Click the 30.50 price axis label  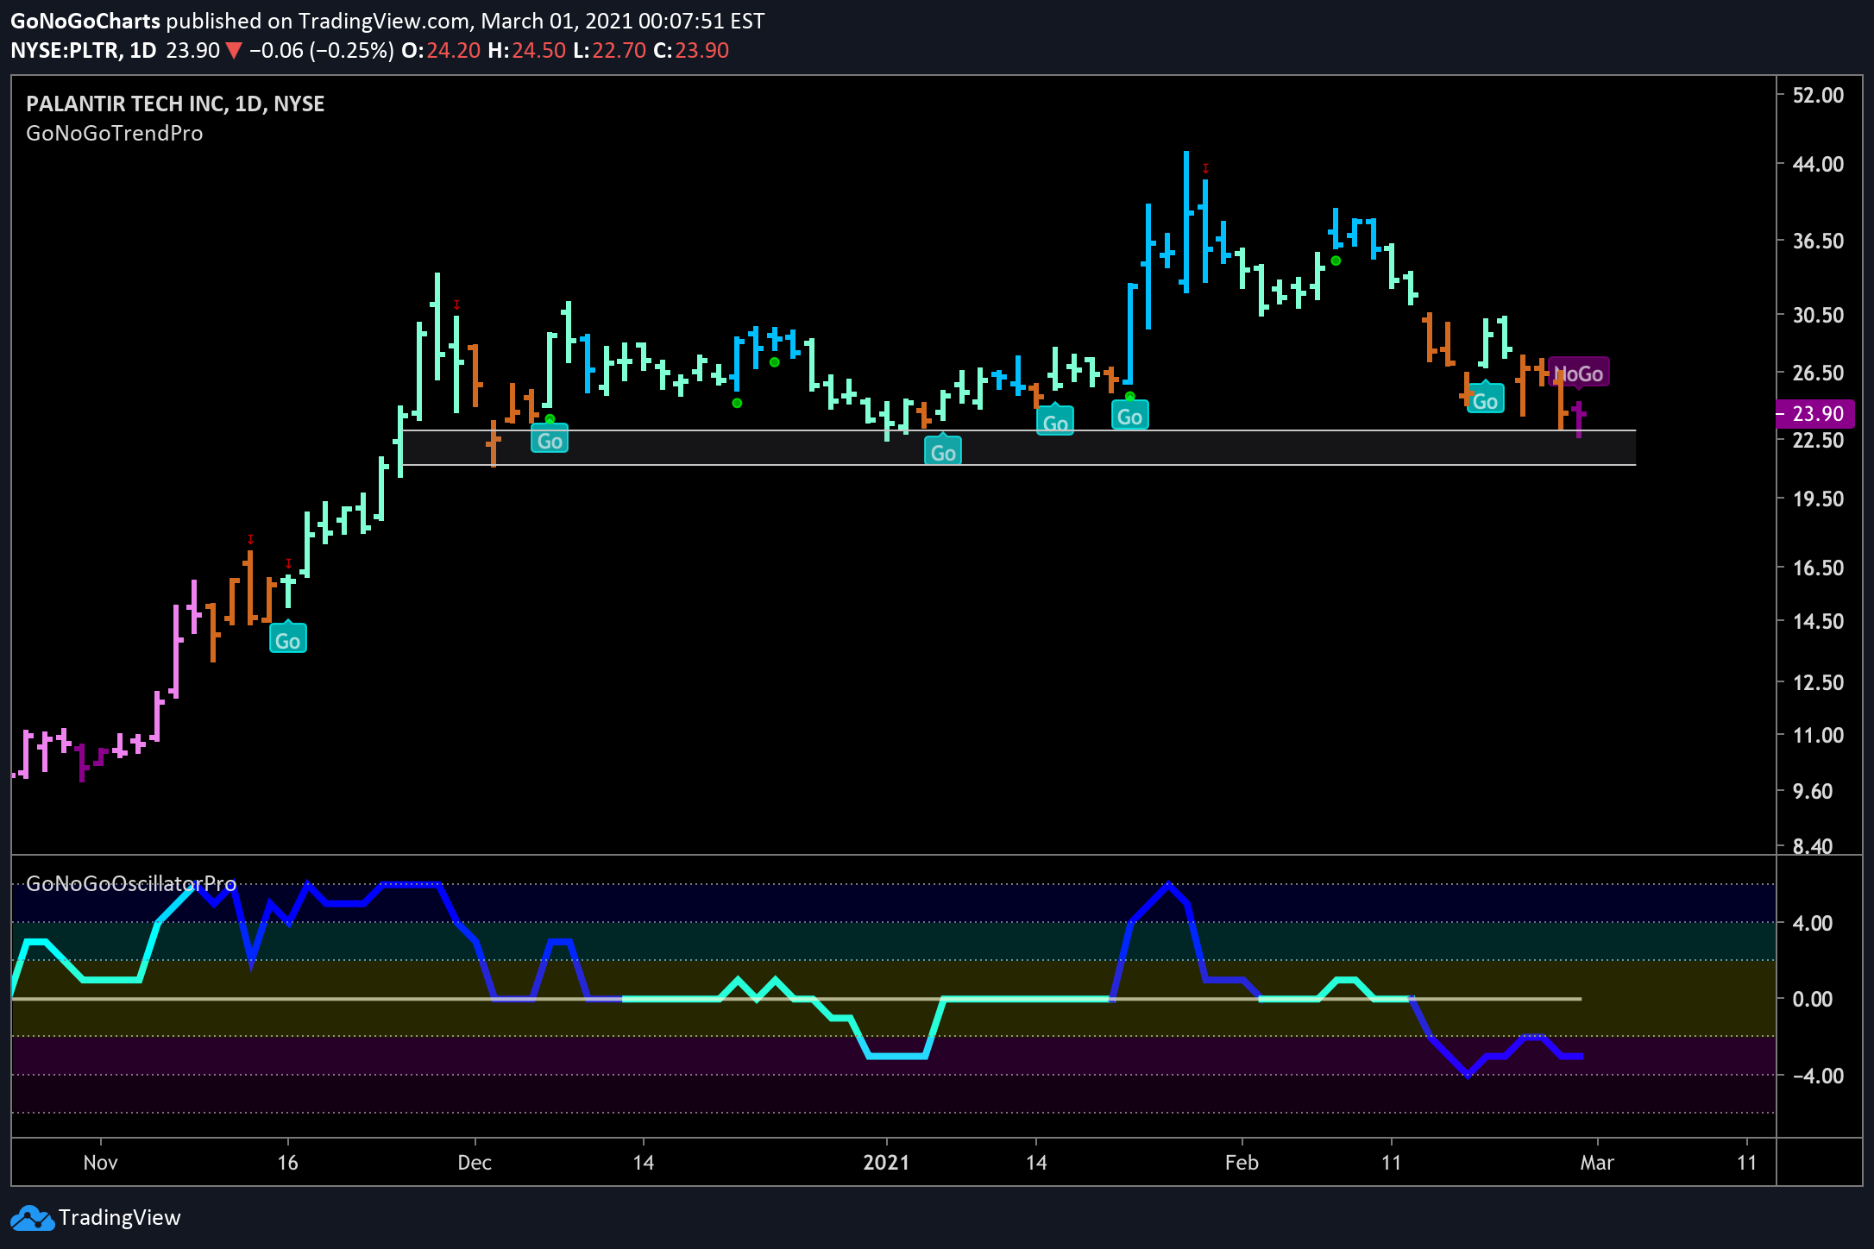(1818, 315)
